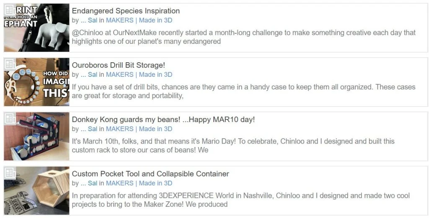Click the post-type icon on the Ouroboros thumbnail

(9, 64)
